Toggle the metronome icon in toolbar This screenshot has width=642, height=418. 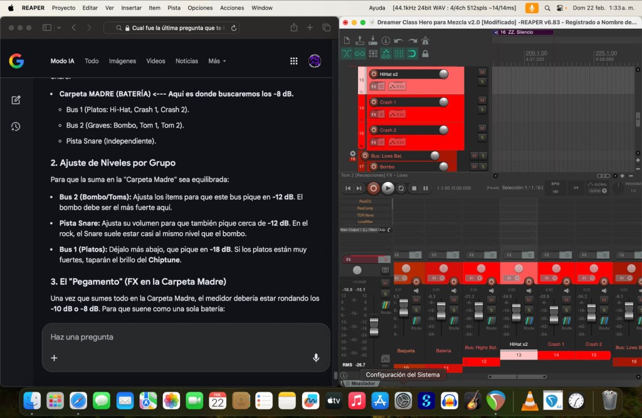point(425,41)
